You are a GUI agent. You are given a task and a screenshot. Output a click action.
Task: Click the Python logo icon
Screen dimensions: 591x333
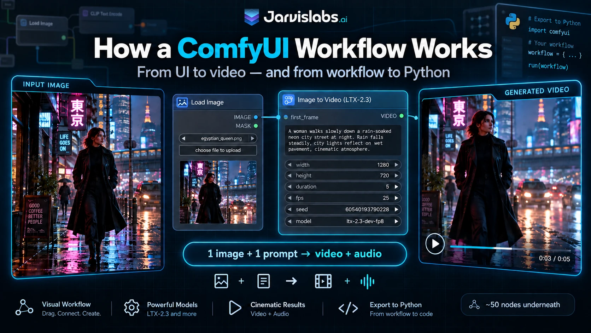tap(513, 21)
